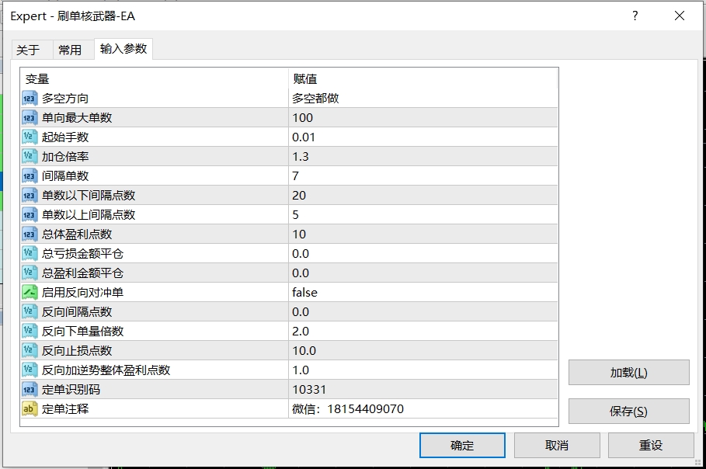Click the 加载(L) button
The width and height of the screenshot is (706, 469).
[628, 373]
